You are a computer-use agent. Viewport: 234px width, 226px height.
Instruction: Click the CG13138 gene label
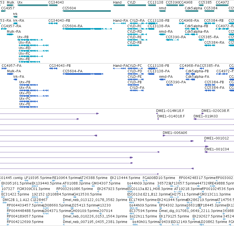click(156, 2)
